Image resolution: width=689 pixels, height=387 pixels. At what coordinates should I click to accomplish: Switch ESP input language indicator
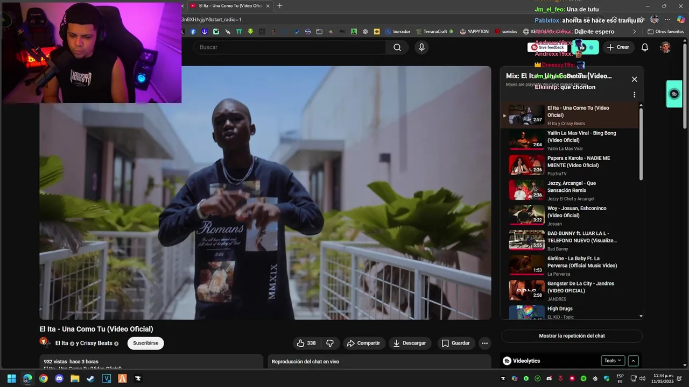[x=620, y=378]
